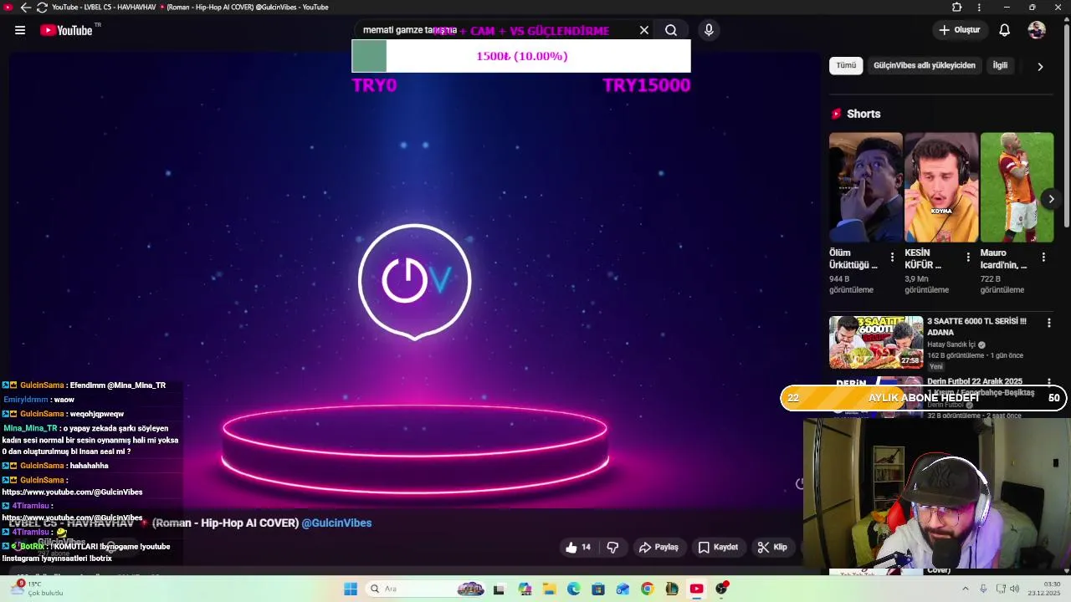Image resolution: width=1071 pixels, height=602 pixels.
Task: Open Task View on the taskbar
Action: tap(500, 589)
